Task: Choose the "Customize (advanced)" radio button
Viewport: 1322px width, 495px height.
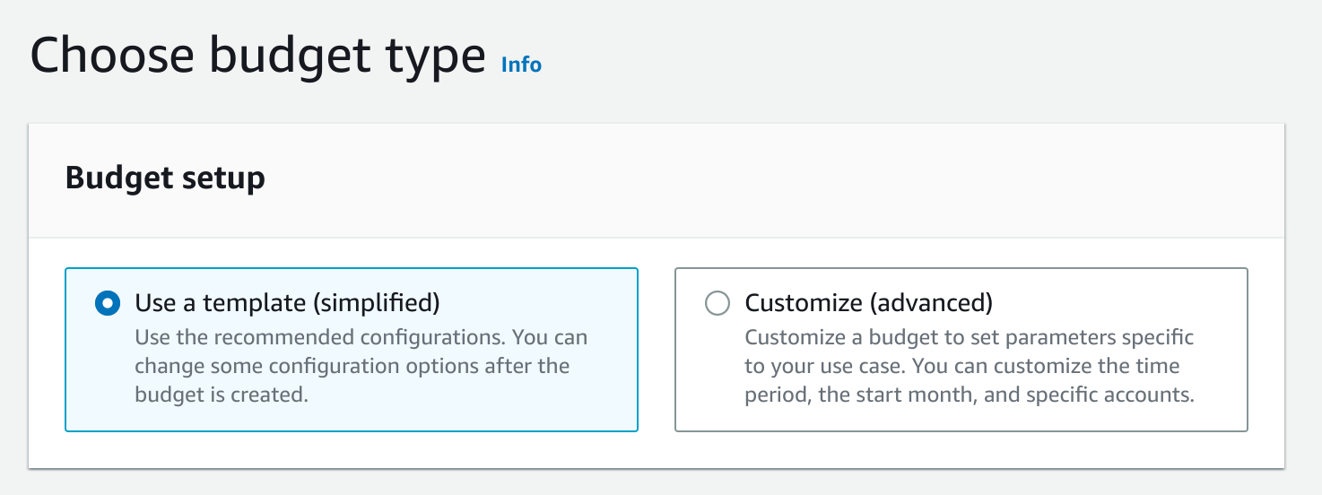Action: [718, 304]
